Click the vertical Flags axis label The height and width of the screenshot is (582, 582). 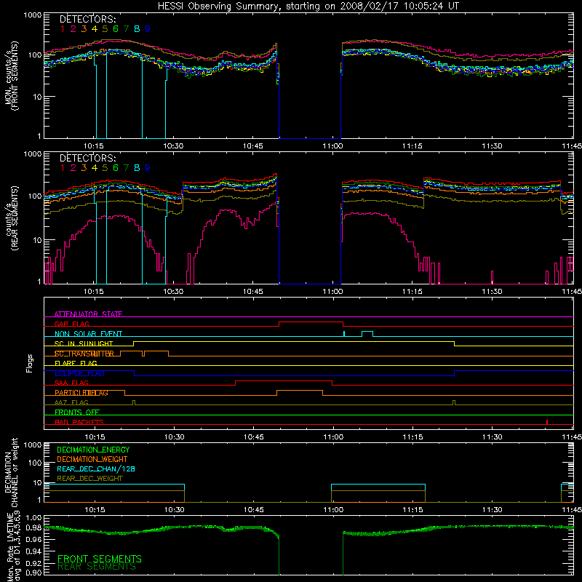tap(30, 363)
